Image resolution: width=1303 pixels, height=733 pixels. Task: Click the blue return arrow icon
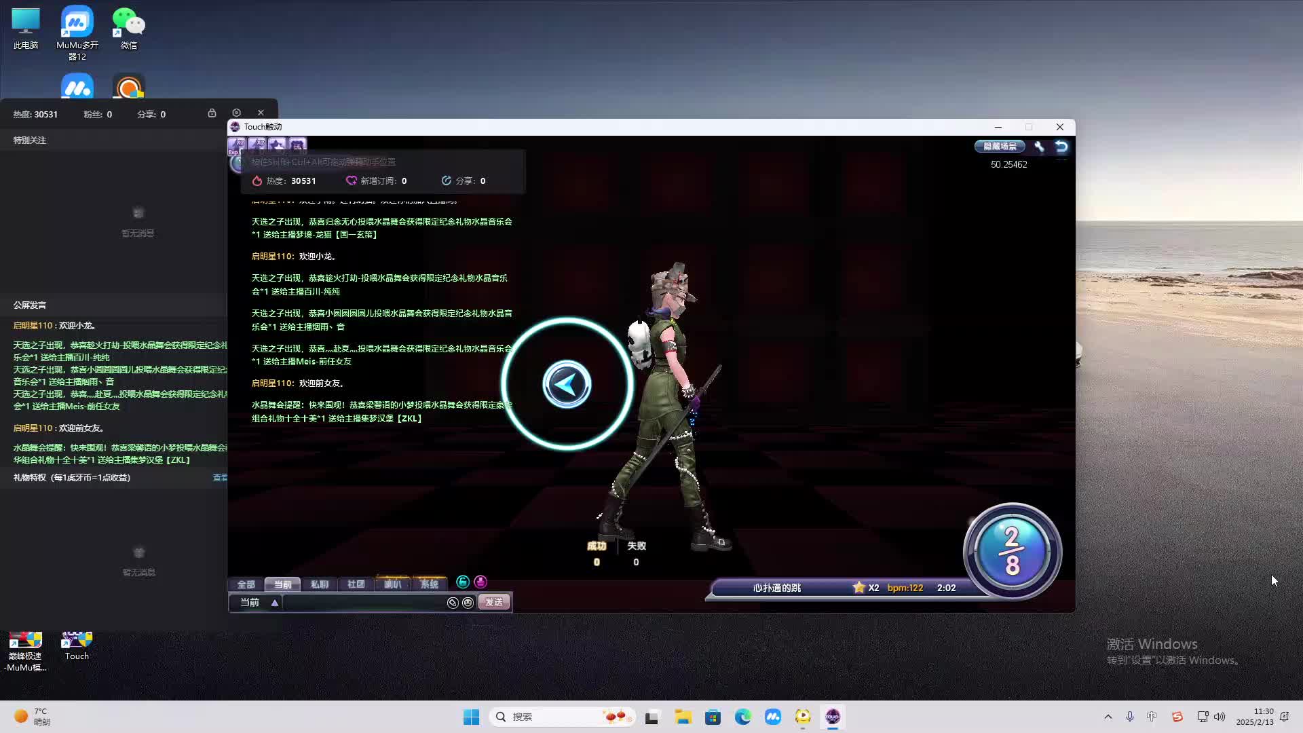click(1061, 146)
